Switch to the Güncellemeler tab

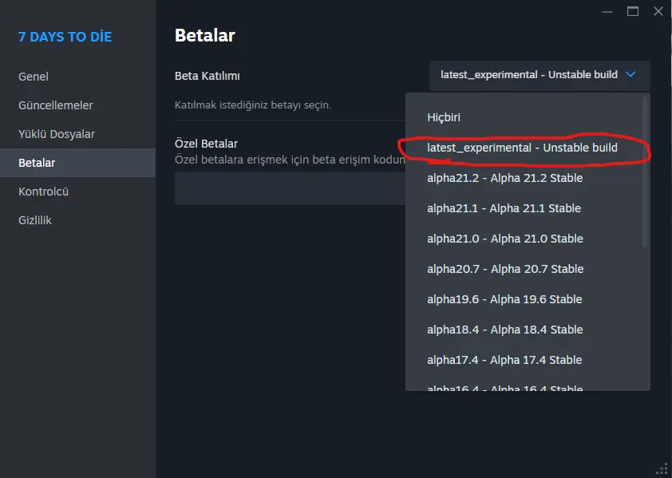tap(77, 105)
